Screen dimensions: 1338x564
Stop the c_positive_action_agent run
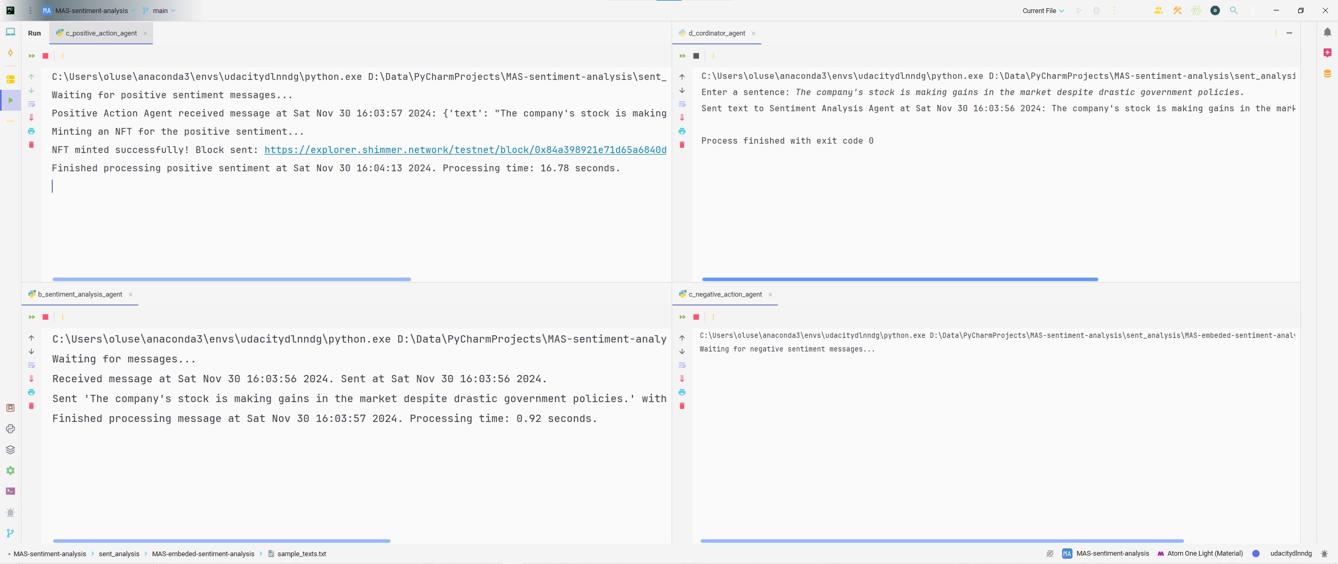tap(45, 56)
